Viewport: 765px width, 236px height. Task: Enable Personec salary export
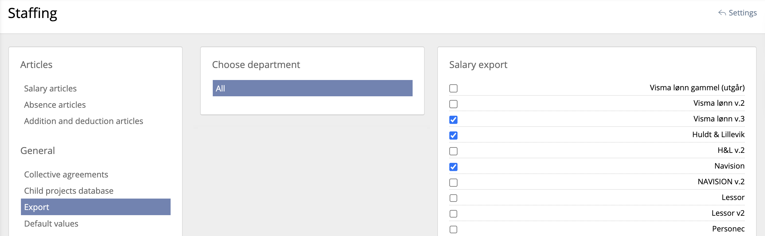[453, 229]
